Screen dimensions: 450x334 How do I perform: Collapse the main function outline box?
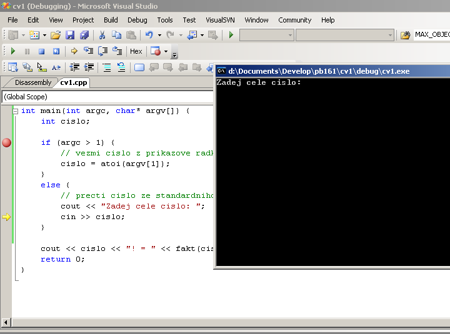click(16, 111)
